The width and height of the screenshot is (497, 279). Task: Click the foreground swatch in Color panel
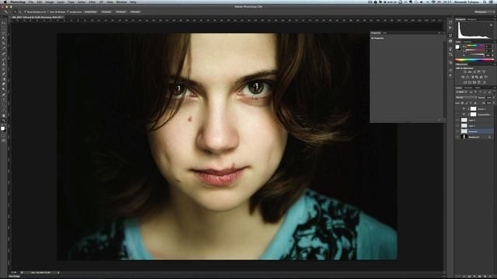tap(457, 46)
